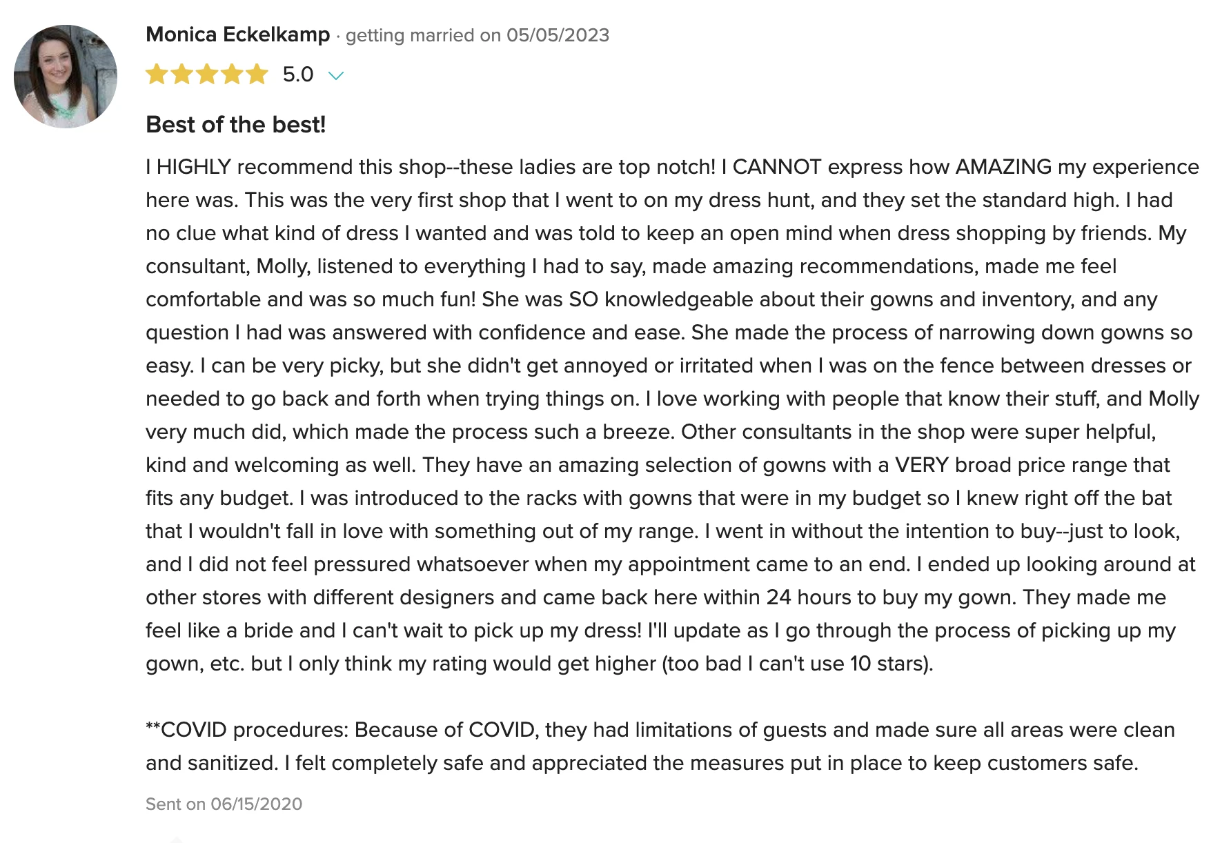Click the phrase "too bad I can't use 10 stars"
The width and height of the screenshot is (1231, 843).
click(796, 664)
